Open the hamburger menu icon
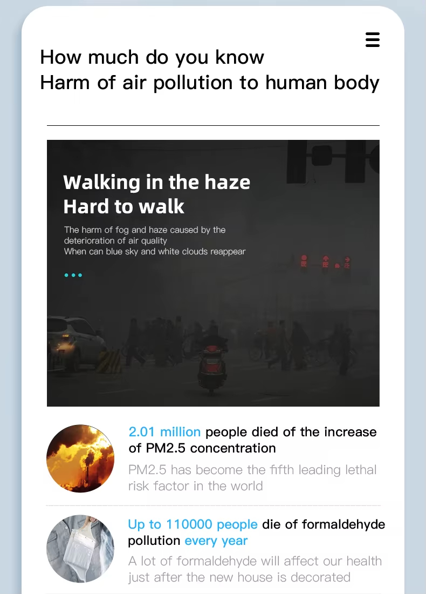Image resolution: width=426 pixels, height=594 pixels. tap(372, 40)
